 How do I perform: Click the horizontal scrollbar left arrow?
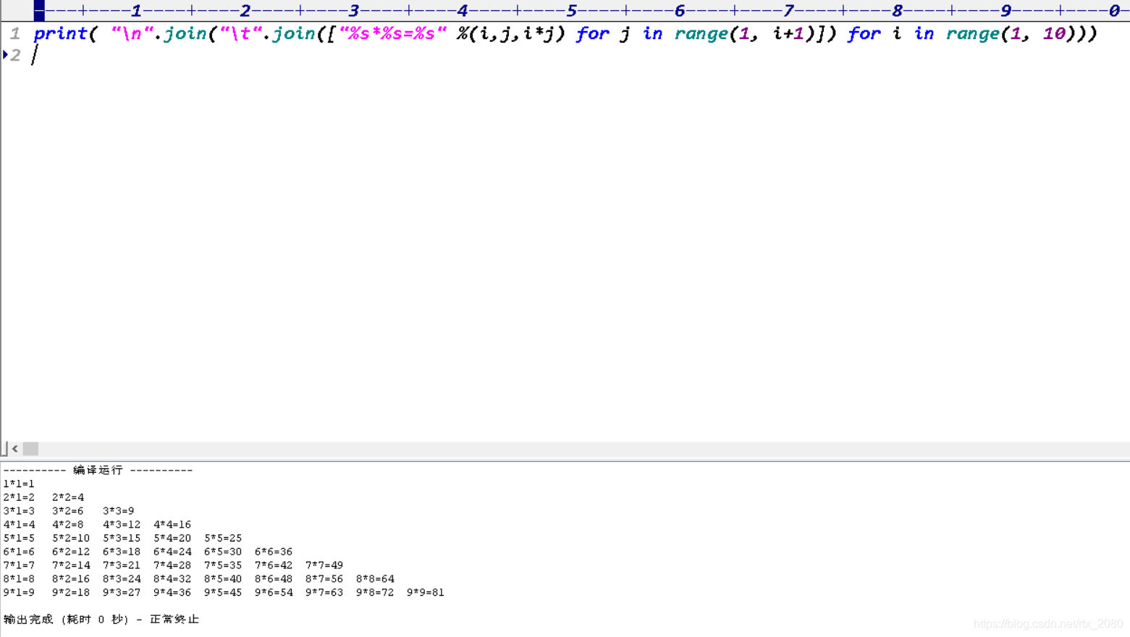(15, 449)
